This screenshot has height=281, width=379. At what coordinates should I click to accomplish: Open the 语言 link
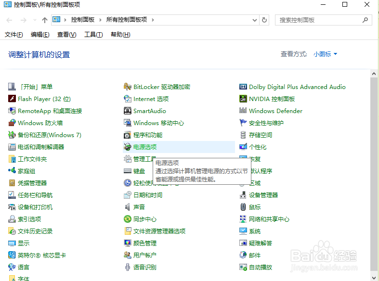(x=24, y=267)
